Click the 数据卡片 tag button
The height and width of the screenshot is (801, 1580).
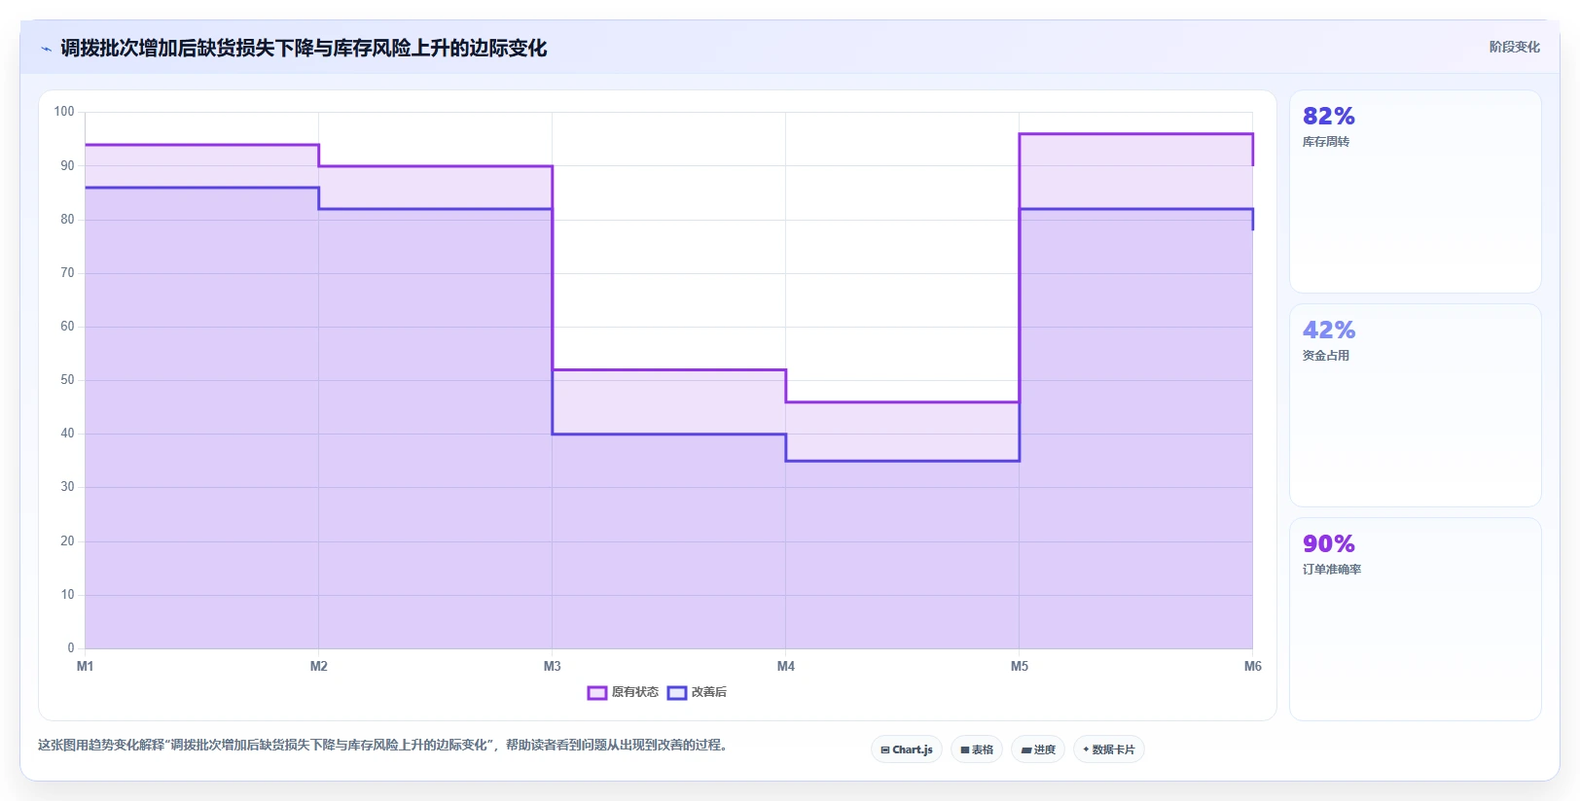click(1109, 749)
